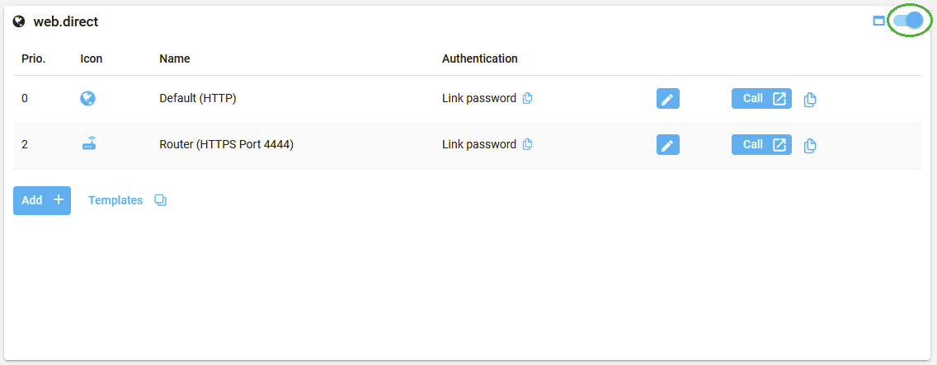Screen dimensions: 937x365
Task: Click the Default (HTTP) globe icon
Action: pyautogui.click(x=88, y=98)
